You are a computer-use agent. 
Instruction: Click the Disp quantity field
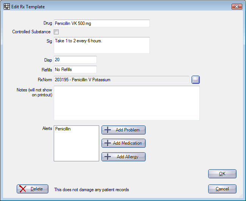(x=75, y=60)
